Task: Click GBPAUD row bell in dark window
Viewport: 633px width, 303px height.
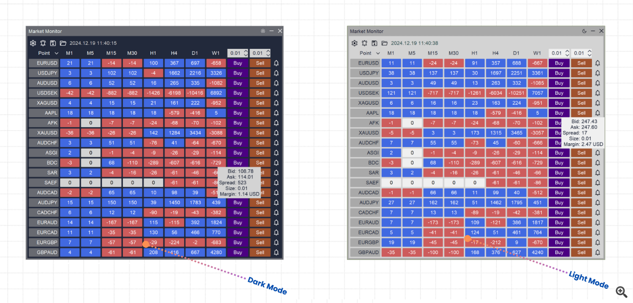Action: pyautogui.click(x=276, y=252)
